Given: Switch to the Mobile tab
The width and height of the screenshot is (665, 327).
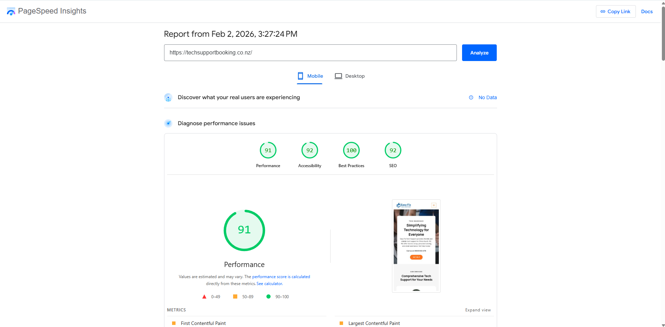Looking at the screenshot, I should click(310, 76).
